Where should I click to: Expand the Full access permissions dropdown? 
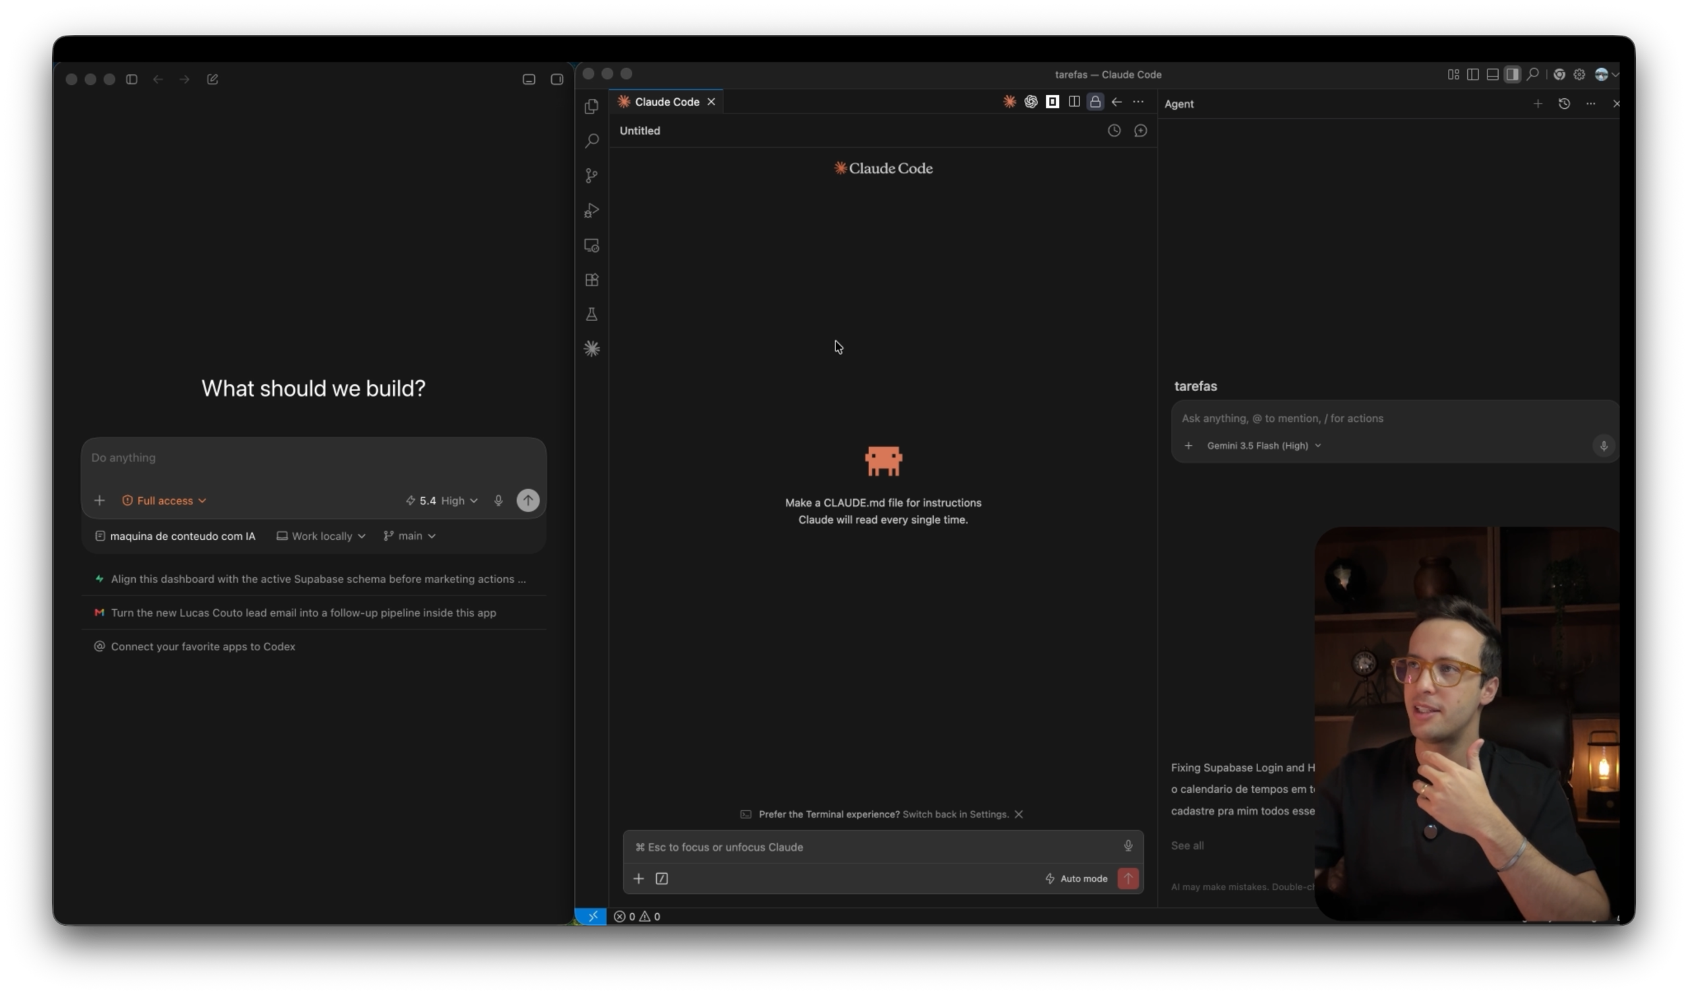click(164, 501)
